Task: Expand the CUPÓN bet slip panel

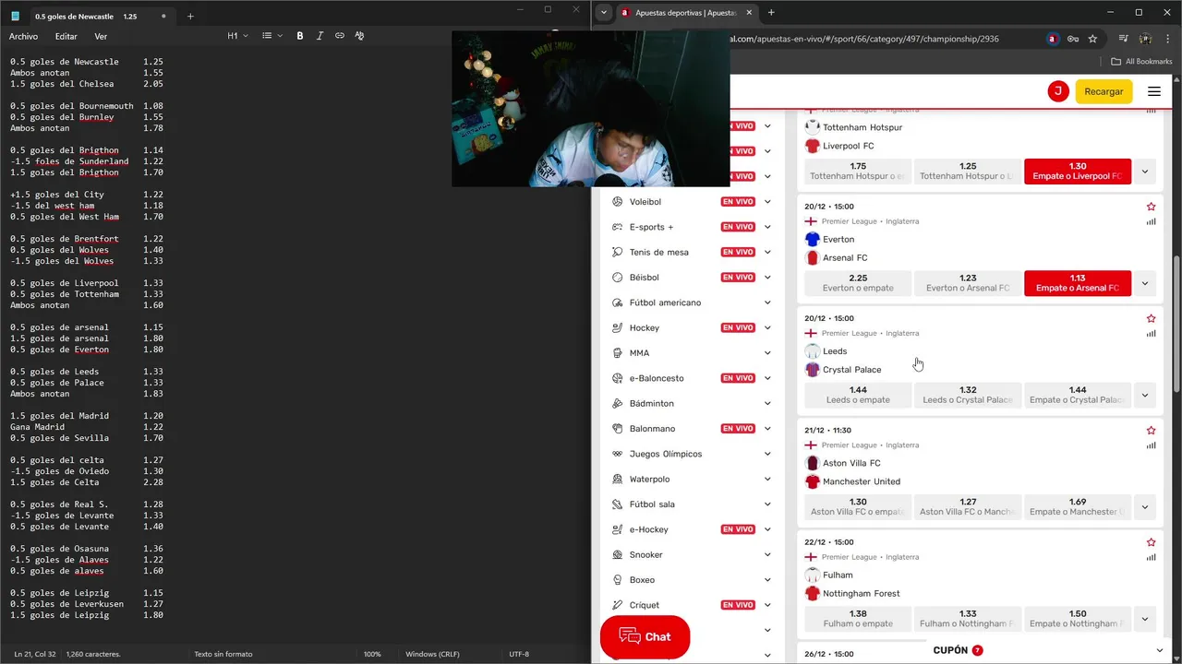Action: (1160, 650)
